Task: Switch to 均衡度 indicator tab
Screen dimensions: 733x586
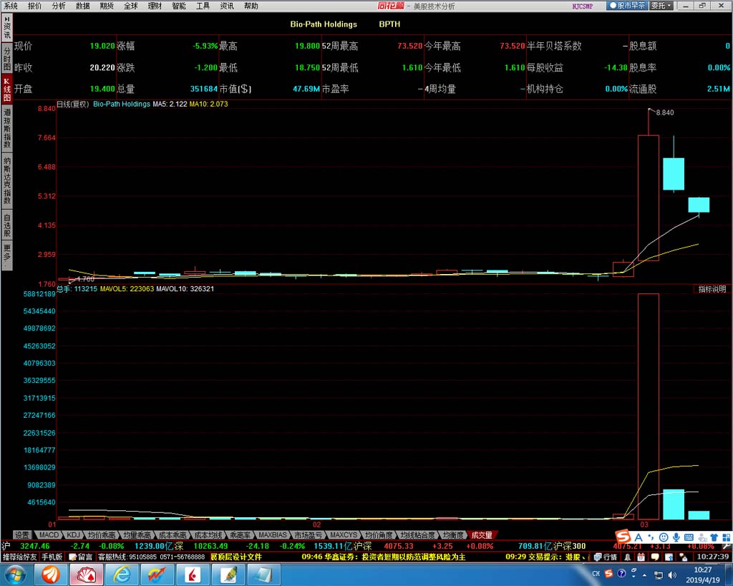Action: (x=453, y=535)
